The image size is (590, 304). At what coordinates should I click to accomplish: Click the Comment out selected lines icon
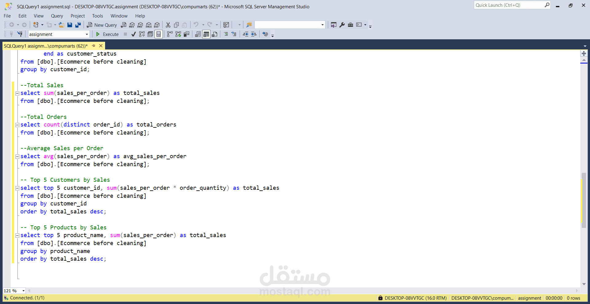226,34
